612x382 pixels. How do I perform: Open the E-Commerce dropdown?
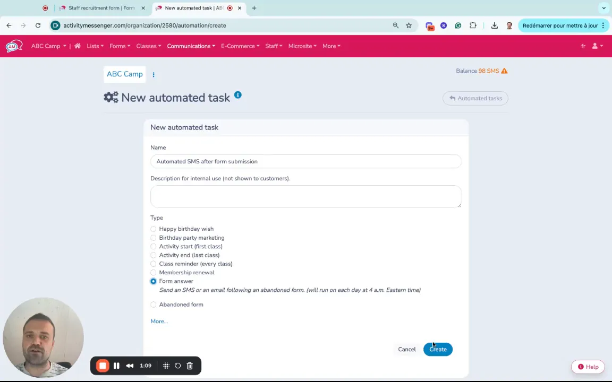tap(240, 46)
